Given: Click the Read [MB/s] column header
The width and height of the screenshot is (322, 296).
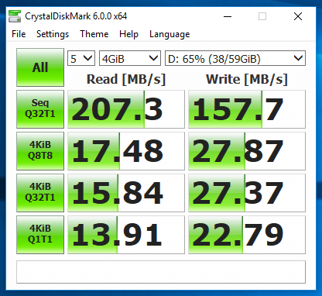Looking at the screenshot, I should pyautogui.click(x=126, y=79).
